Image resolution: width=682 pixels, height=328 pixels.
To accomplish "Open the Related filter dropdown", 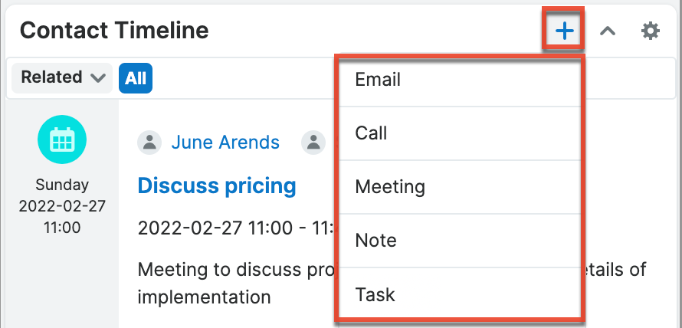I will point(62,77).
